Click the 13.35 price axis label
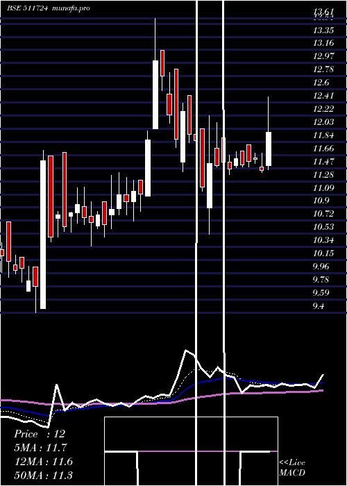Image resolution: width=347 pixels, height=486 pixels. tap(324, 30)
